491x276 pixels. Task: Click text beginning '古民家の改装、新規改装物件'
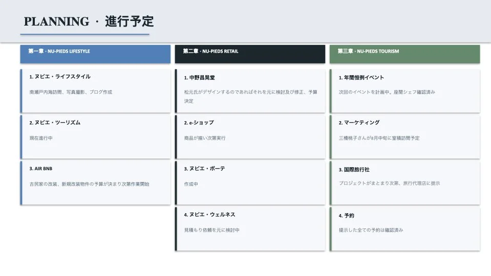(x=89, y=184)
